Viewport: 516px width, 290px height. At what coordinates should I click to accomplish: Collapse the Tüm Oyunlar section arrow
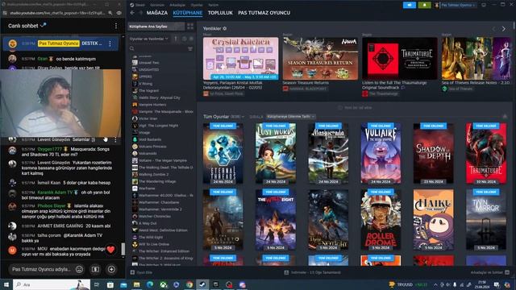pos(505,117)
